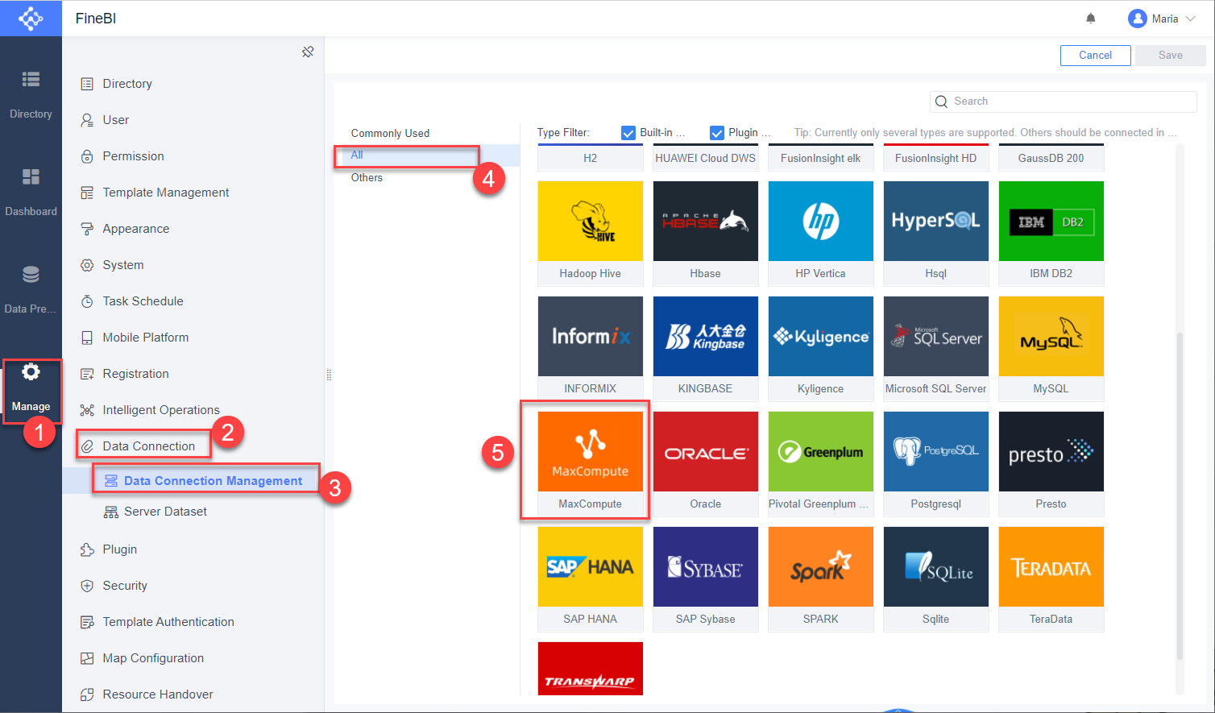Disable the Plugin type filter checkbox
The width and height of the screenshot is (1215, 713).
click(x=716, y=132)
